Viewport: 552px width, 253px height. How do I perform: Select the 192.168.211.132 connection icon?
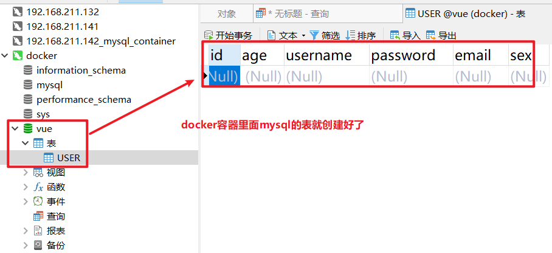point(17,12)
